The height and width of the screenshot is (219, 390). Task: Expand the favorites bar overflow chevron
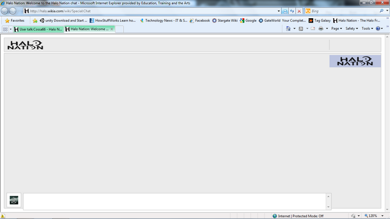388,18
